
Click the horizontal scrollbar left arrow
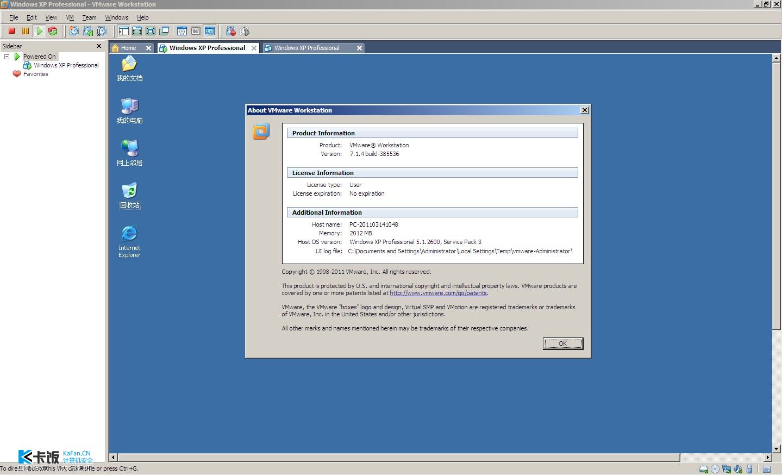[114, 458]
